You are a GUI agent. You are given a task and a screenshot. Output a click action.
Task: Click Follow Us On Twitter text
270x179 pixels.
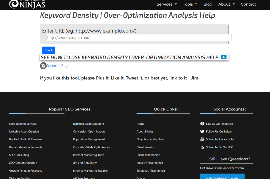click(219, 132)
